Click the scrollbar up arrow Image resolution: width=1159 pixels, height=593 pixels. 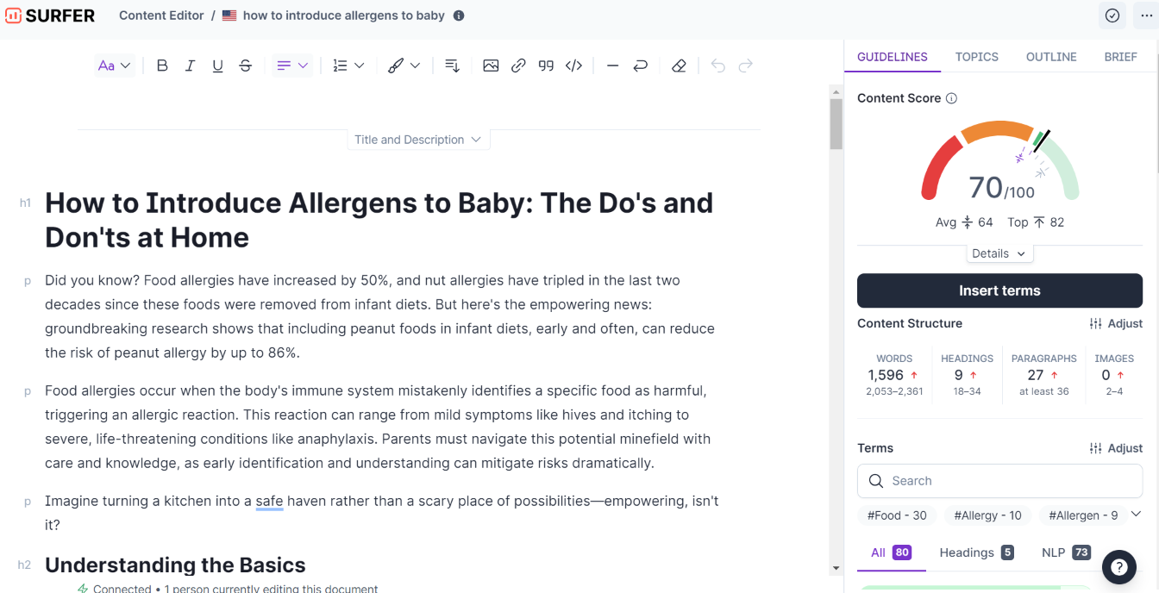[836, 91]
